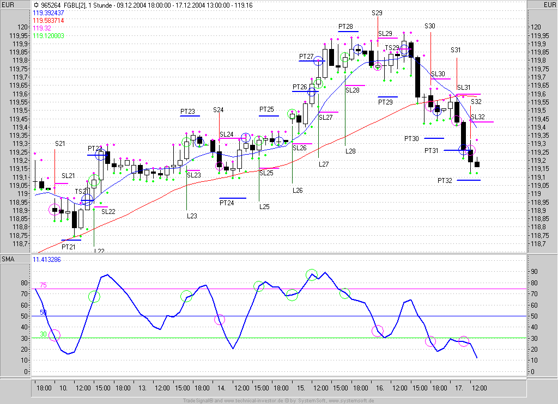Click the '13.' date label on time axis
The image size is (558, 404).
(142, 388)
